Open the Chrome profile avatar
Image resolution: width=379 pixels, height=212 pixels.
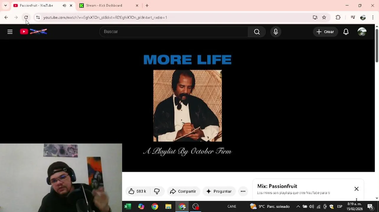click(363, 17)
